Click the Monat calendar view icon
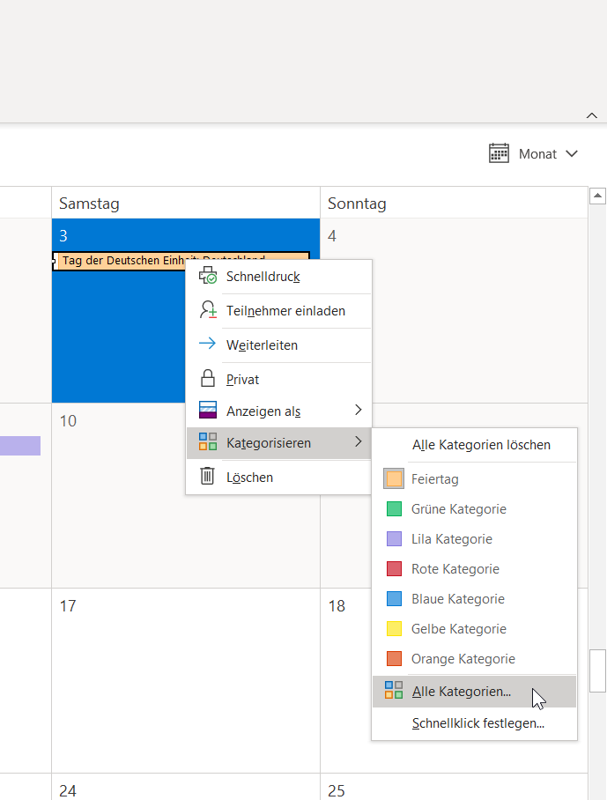 [x=499, y=153]
